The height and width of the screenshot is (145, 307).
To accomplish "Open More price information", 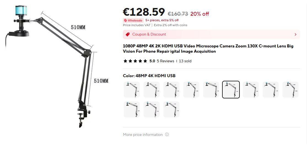I will point(143,135).
